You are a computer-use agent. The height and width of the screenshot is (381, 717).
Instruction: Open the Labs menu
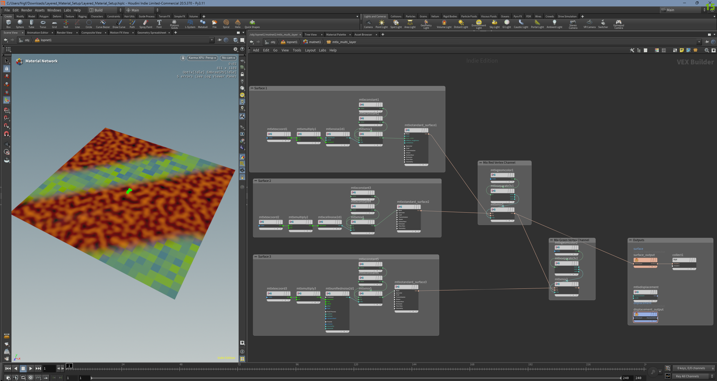tap(67, 10)
